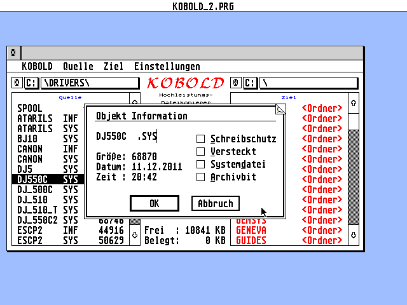
Task: Select CANON SYS file
Action: click(48, 159)
